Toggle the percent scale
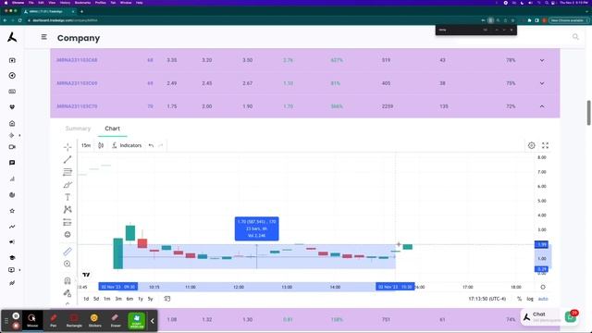 520,299
